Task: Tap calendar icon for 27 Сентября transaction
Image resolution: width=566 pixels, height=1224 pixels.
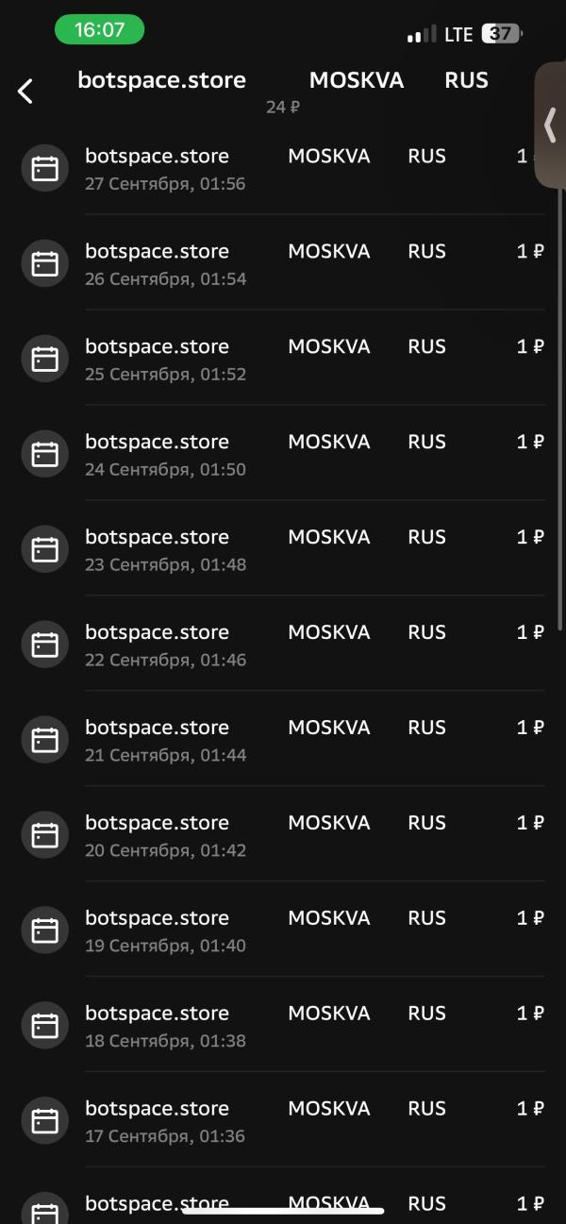Action: (45, 169)
